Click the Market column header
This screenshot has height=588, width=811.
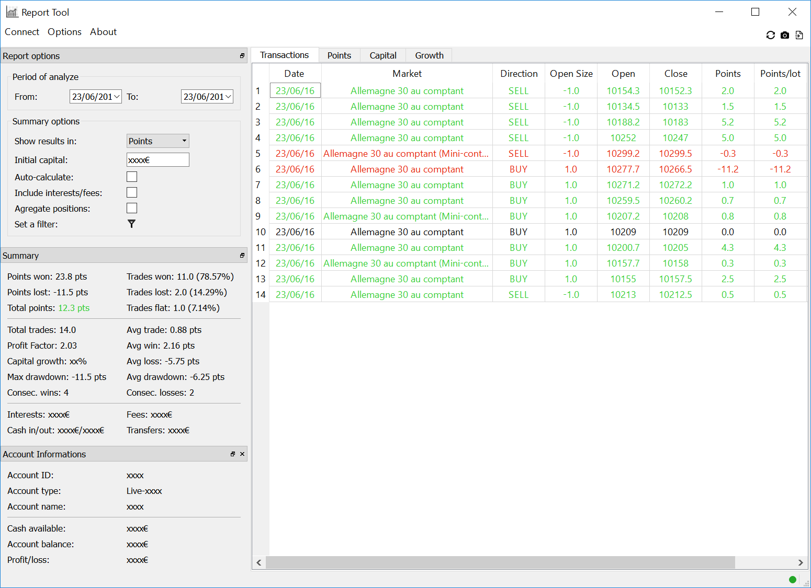[x=407, y=74]
